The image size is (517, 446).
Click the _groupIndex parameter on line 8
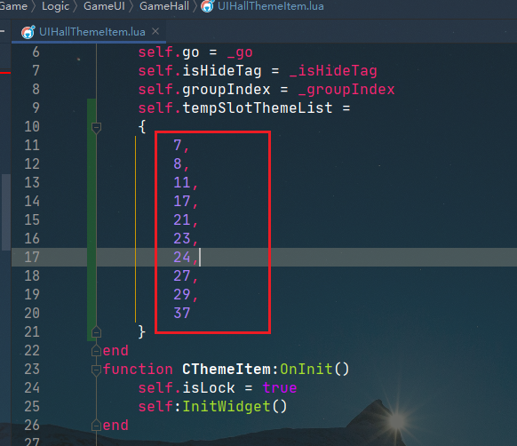tap(346, 90)
